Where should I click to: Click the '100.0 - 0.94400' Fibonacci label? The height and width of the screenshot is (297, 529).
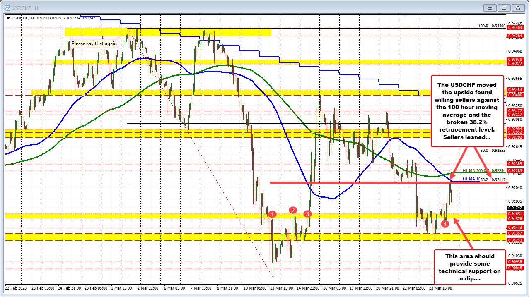coord(492,26)
